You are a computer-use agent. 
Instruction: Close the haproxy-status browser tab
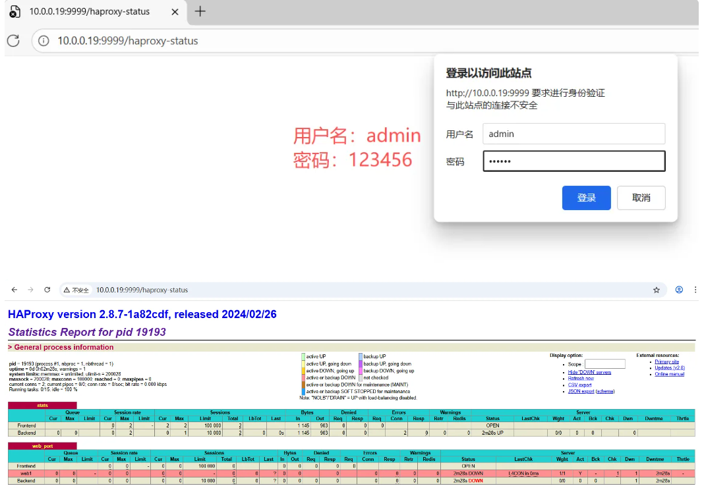coord(176,12)
